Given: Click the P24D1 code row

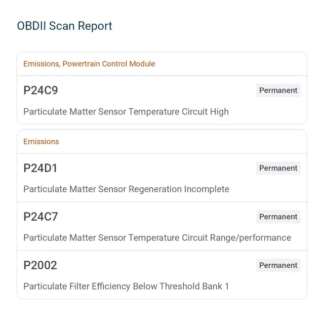Looking at the screenshot, I should 162,178.
